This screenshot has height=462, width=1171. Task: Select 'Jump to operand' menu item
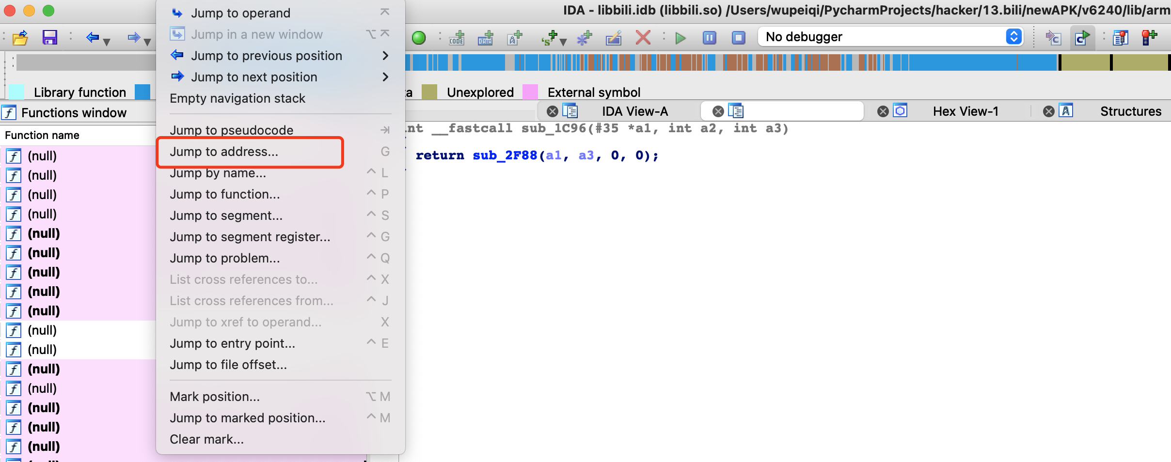coord(280,13)
